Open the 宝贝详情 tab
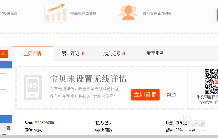The height and width of the screenshot is (138, 218). 33,54
